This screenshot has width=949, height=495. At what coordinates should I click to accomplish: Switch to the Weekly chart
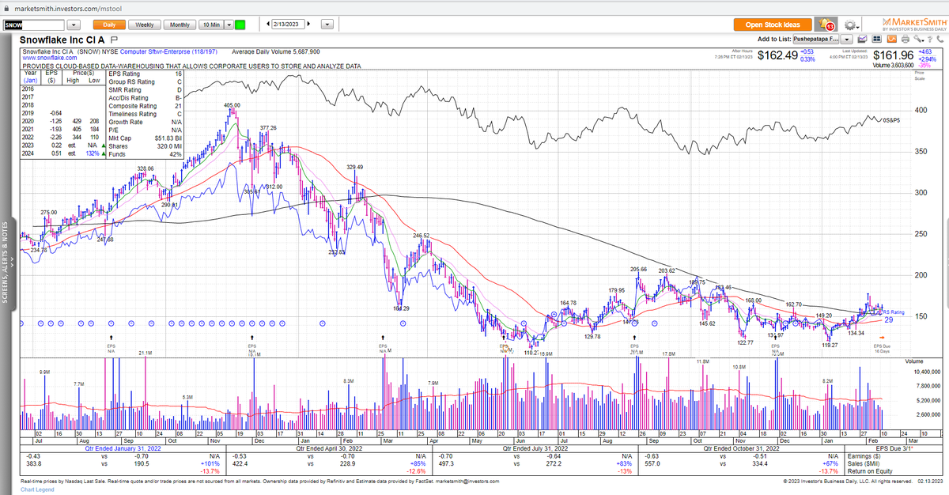(x=145, y=25)
